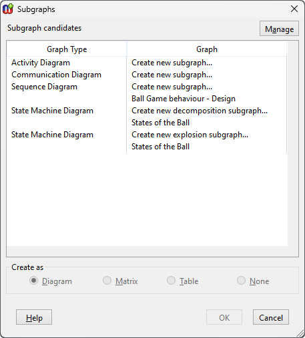Select Ball Game behaviour - Design graph

click(x=184, y=99)
